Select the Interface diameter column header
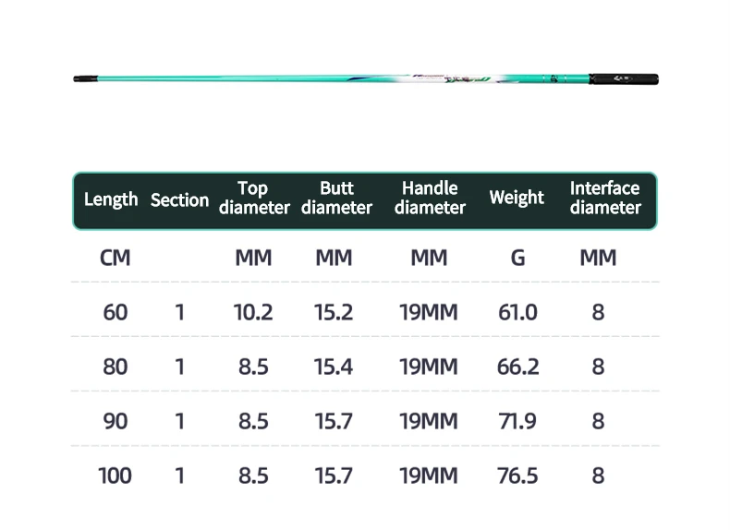Viewport: 730px width, 530px height. click(605, 199)
